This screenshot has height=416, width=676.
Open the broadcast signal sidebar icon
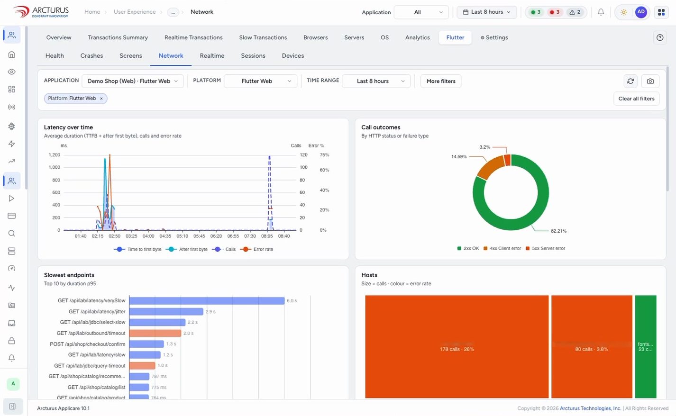(x=12, y=107)
